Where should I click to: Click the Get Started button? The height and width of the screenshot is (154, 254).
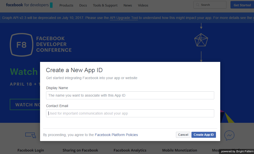coord(242,5)
